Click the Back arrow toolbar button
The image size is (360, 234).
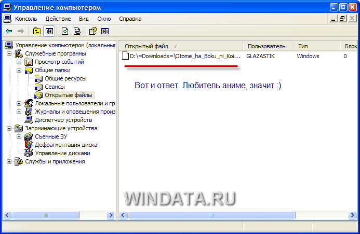tap(9, 31)
